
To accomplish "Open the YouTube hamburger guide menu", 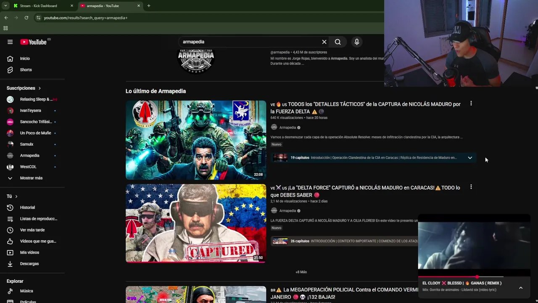I will 10,42.
